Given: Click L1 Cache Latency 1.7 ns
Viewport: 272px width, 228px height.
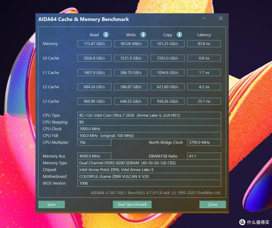Looking at the screenshot, I should [x=204, y=73].
